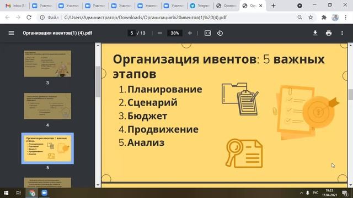Click the РУС language indicator
The height and width of the screenshot is (198, 353).
[x=315, y=193]
